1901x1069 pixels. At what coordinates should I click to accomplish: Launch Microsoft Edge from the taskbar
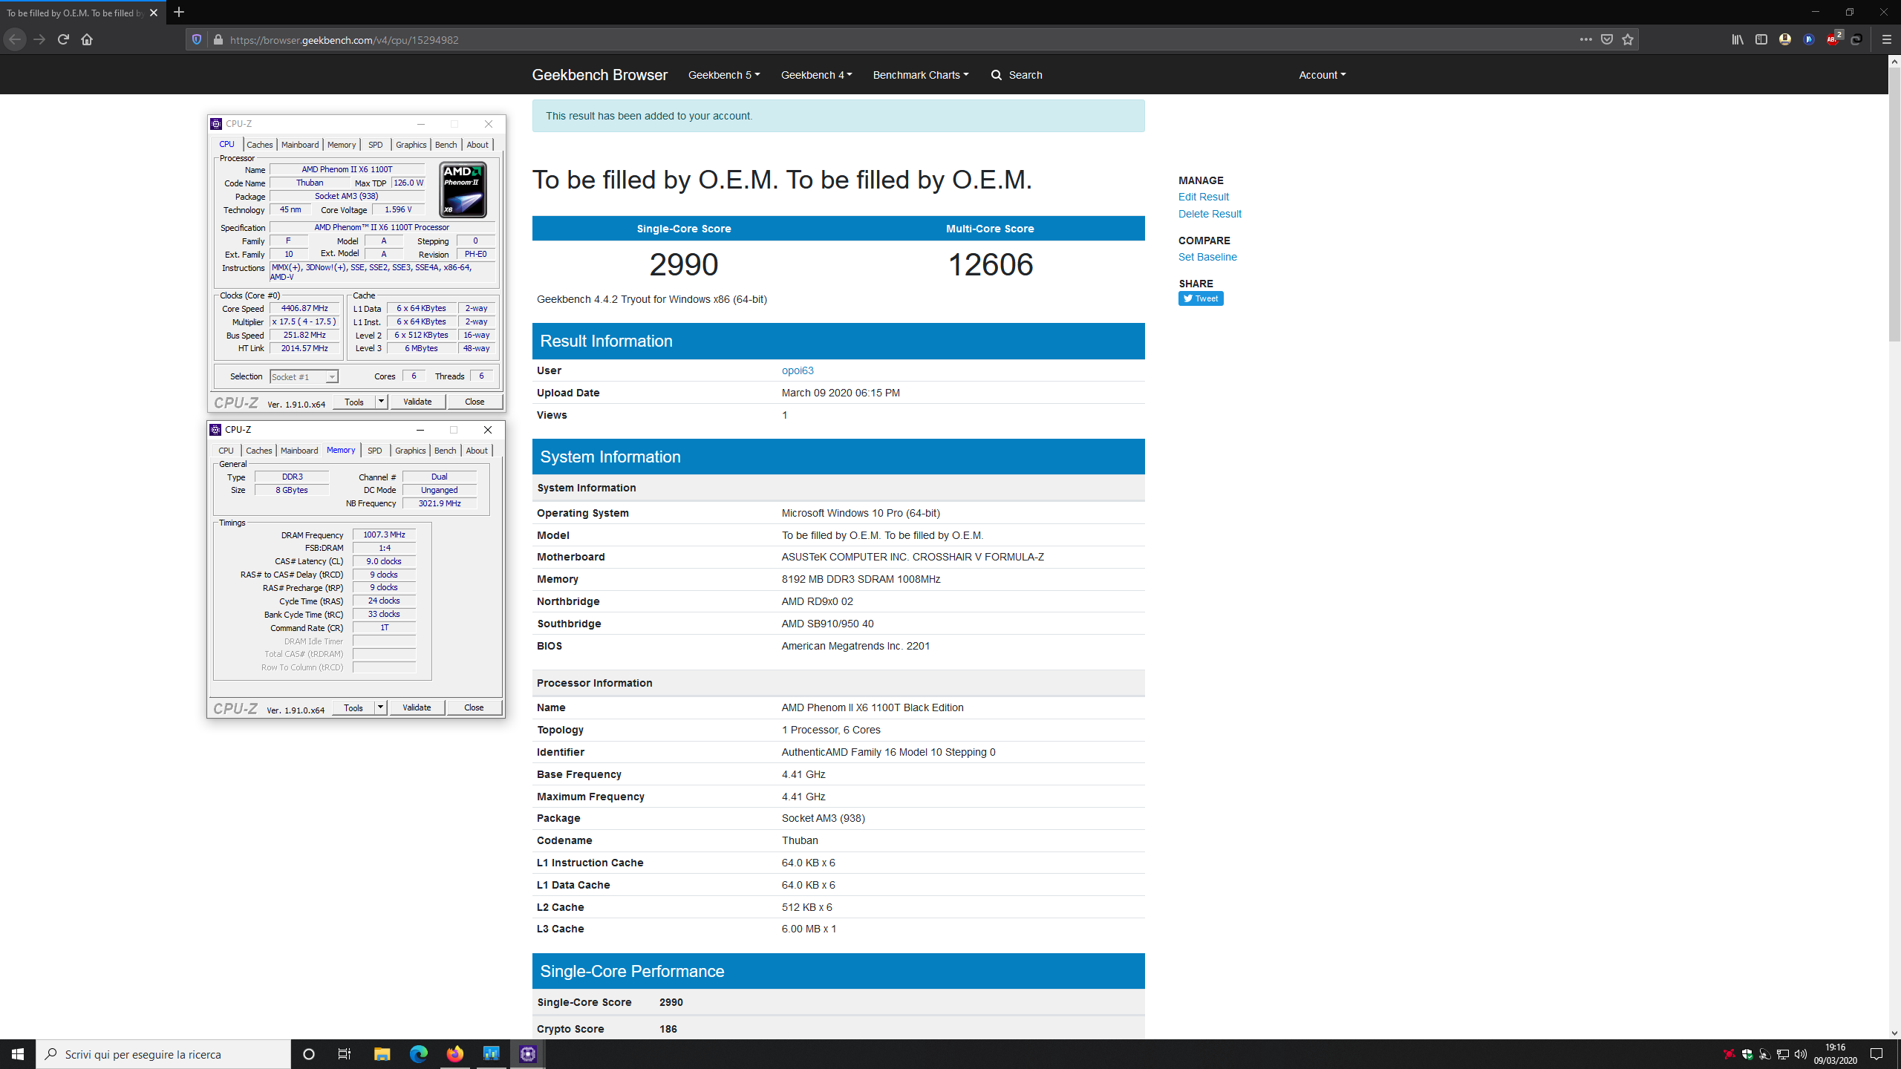pos(418,1054)
